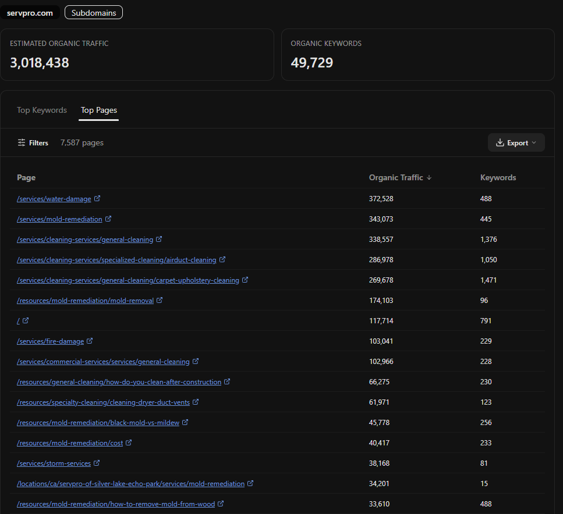Open external link icon for /services/mold-remediation
Screen dimensions: 563x514
tap(108, 219)
